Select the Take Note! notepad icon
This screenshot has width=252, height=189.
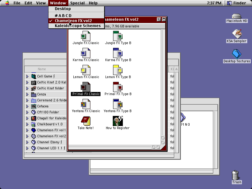[x=85, y=121]
